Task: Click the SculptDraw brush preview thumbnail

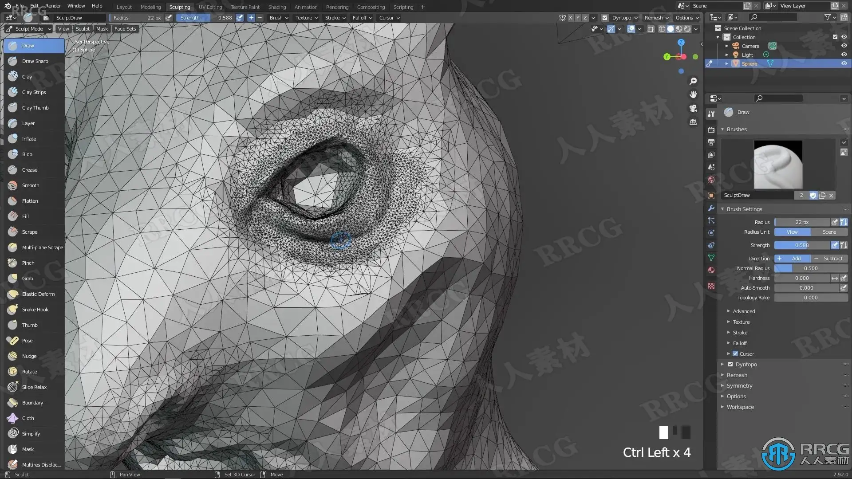Action: (778, 165)
